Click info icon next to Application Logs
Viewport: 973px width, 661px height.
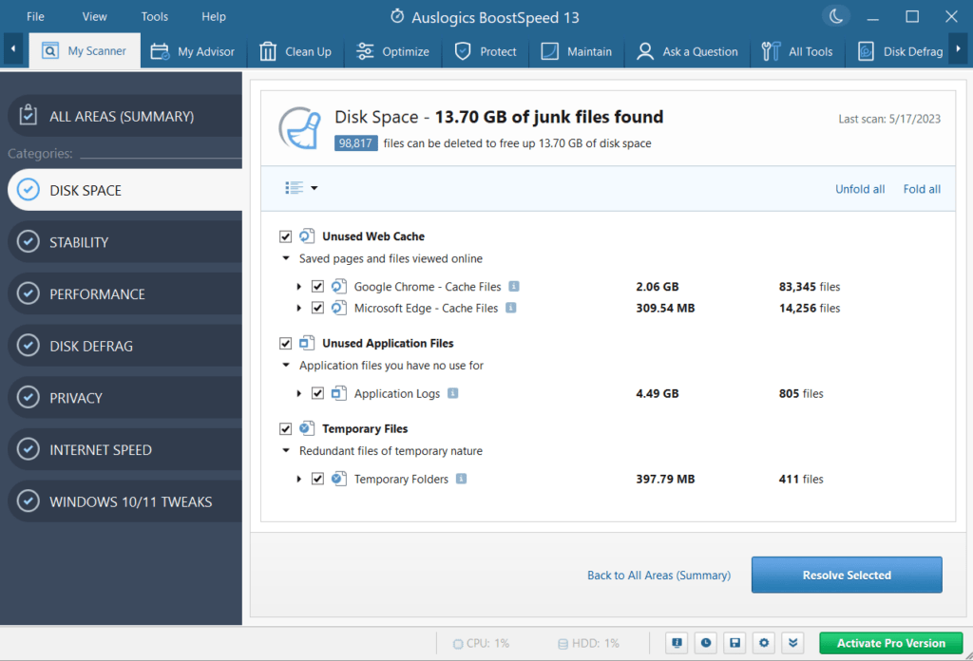[x=452, y=393]
